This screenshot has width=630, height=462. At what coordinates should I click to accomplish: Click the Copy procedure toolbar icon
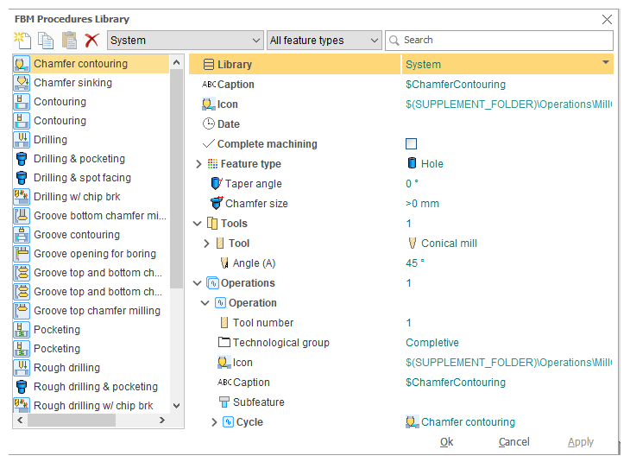point(46,40)
